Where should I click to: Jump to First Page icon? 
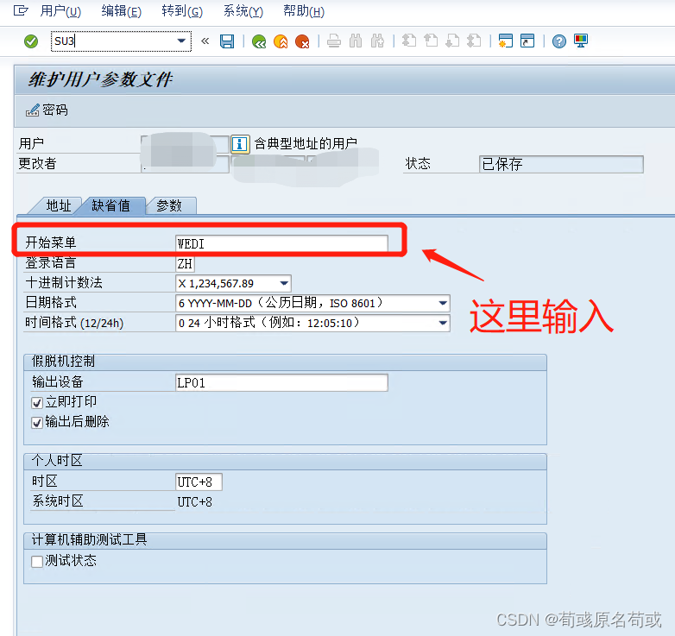pyautogui.click(x=409, y=41)
